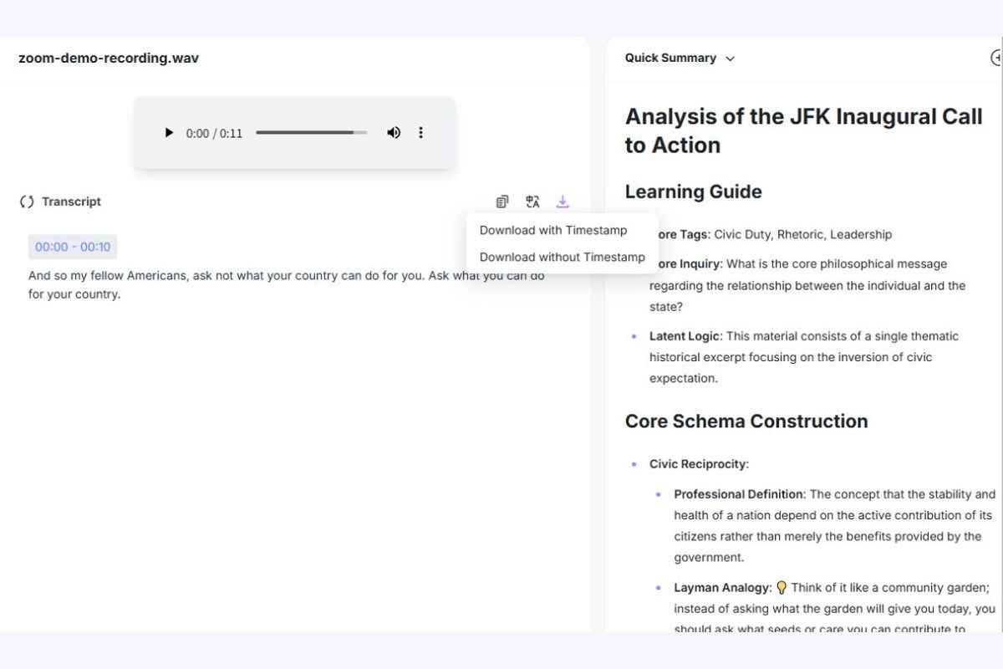This screenshot has height=669, width=1003.
Task: Mute the audio player volume
Action: [x=394, y=132]
